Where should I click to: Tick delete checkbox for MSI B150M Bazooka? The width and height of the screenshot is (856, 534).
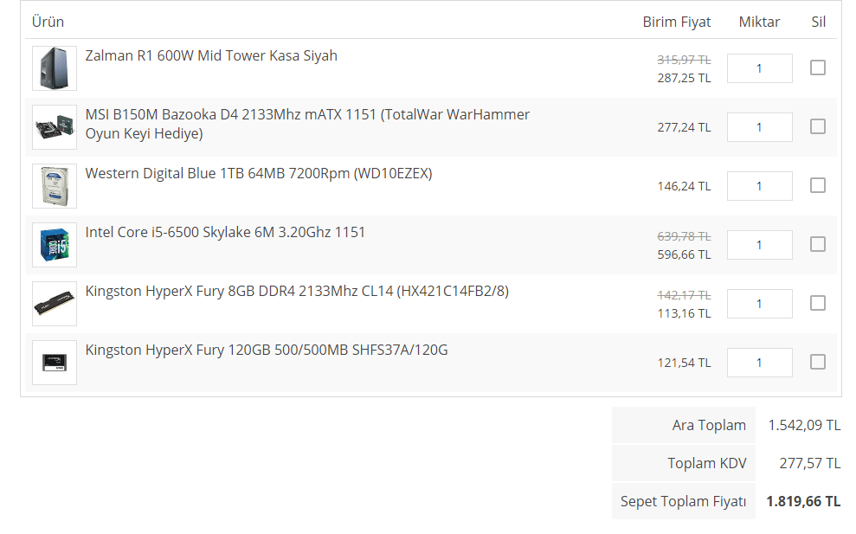(x=818, y=126)
